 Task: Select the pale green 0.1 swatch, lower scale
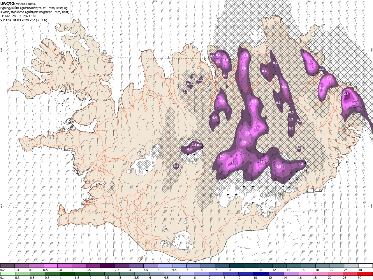[7, 274]
